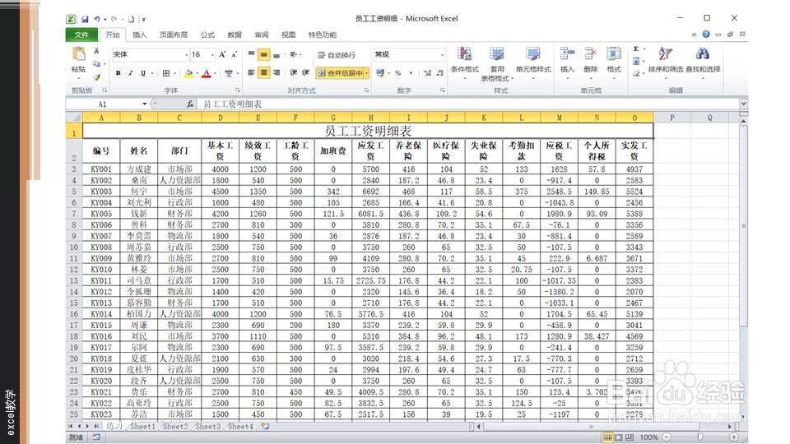Select cell containing 方成建
The image size is (790, 444).
click(x=138, y=169)
